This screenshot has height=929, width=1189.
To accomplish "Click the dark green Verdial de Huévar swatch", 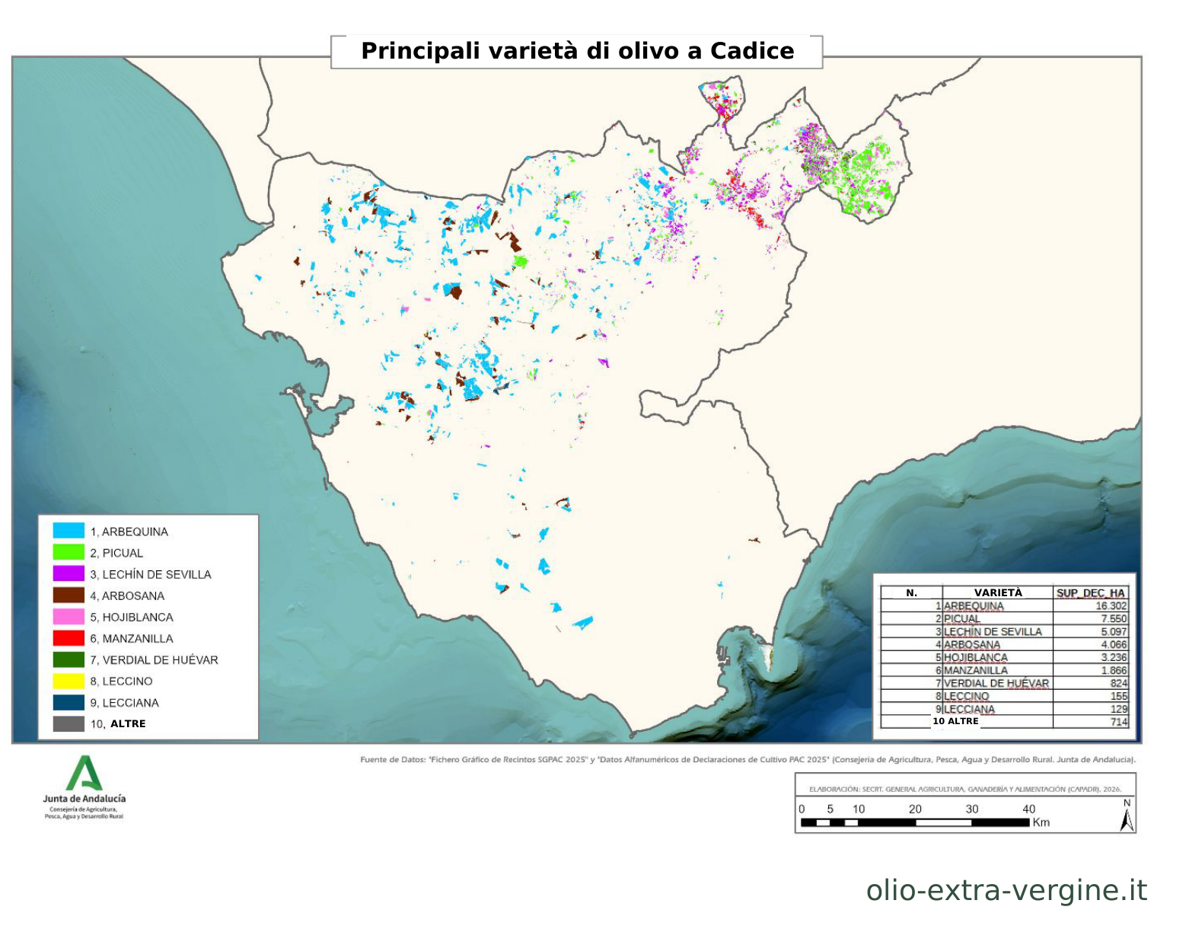I will [x=69, y=659].
